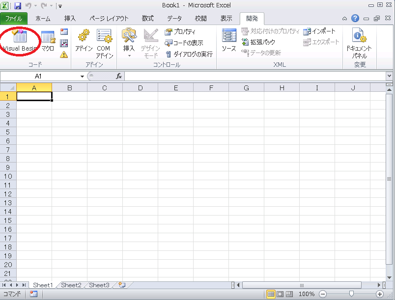
Task: Switch to the 校閲 tab
Action: [x=201, y=19]
